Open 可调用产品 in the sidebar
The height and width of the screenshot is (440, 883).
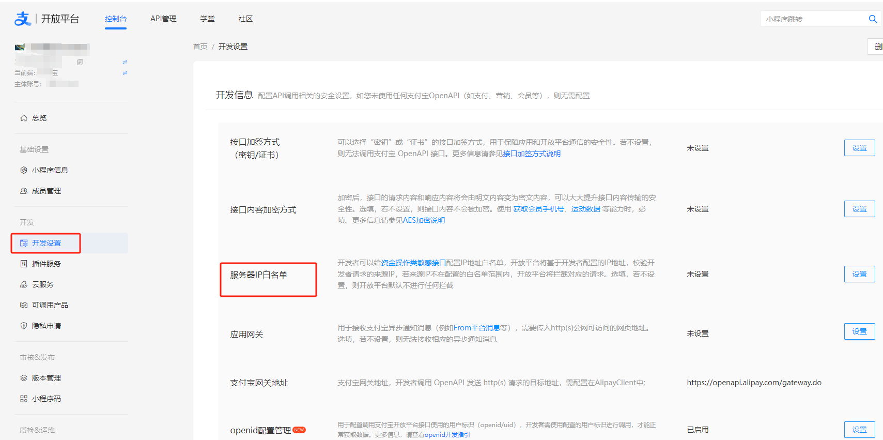(50, 305)
